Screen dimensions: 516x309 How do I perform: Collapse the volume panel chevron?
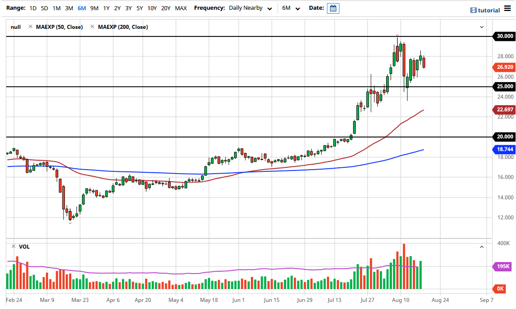[x=482, y=247]
